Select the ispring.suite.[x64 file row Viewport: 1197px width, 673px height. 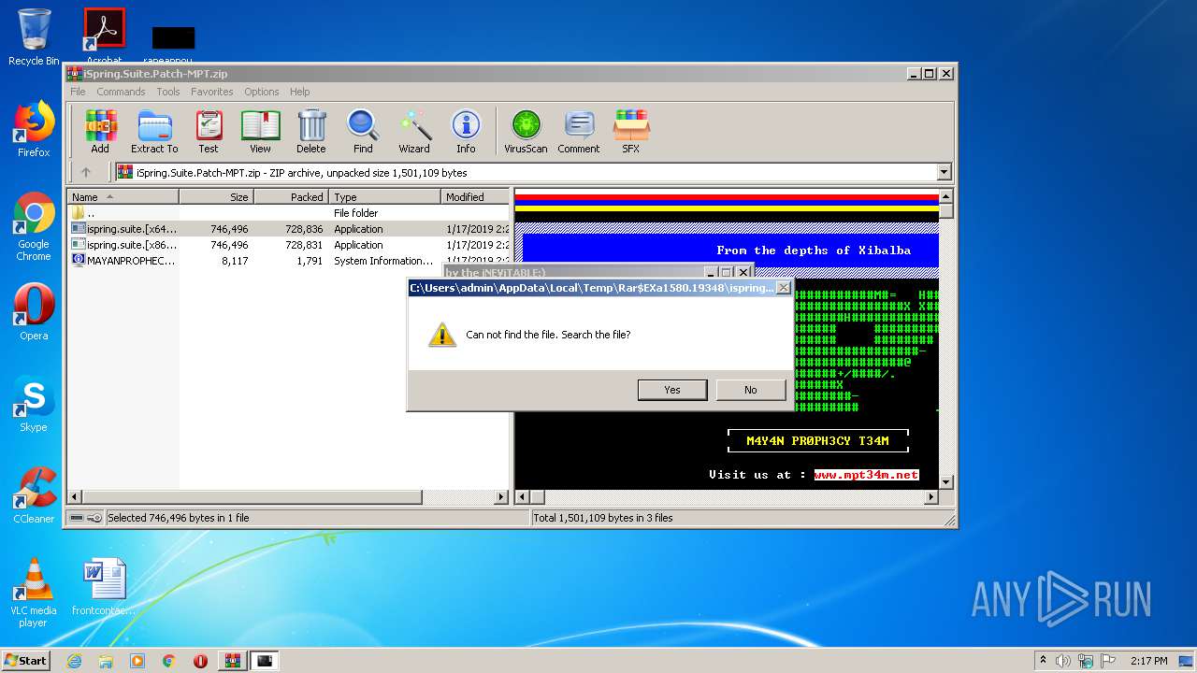[x=288, y=229]
